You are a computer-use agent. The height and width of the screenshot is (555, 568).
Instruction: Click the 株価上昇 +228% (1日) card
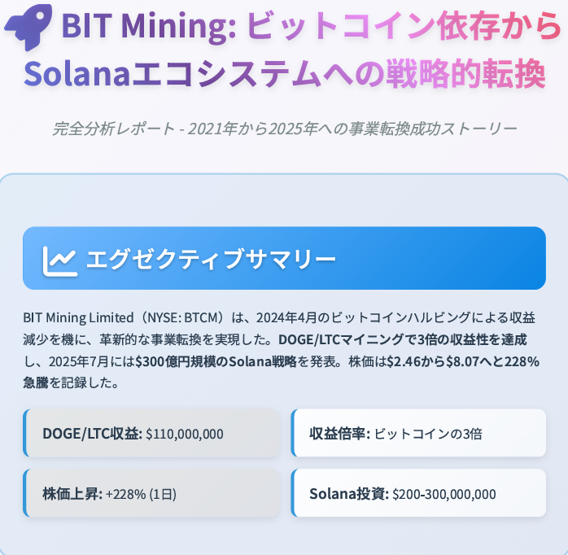coord(151,493)
